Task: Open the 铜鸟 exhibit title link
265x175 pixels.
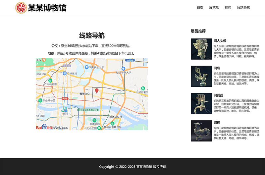Action: [x=217, y=68]
